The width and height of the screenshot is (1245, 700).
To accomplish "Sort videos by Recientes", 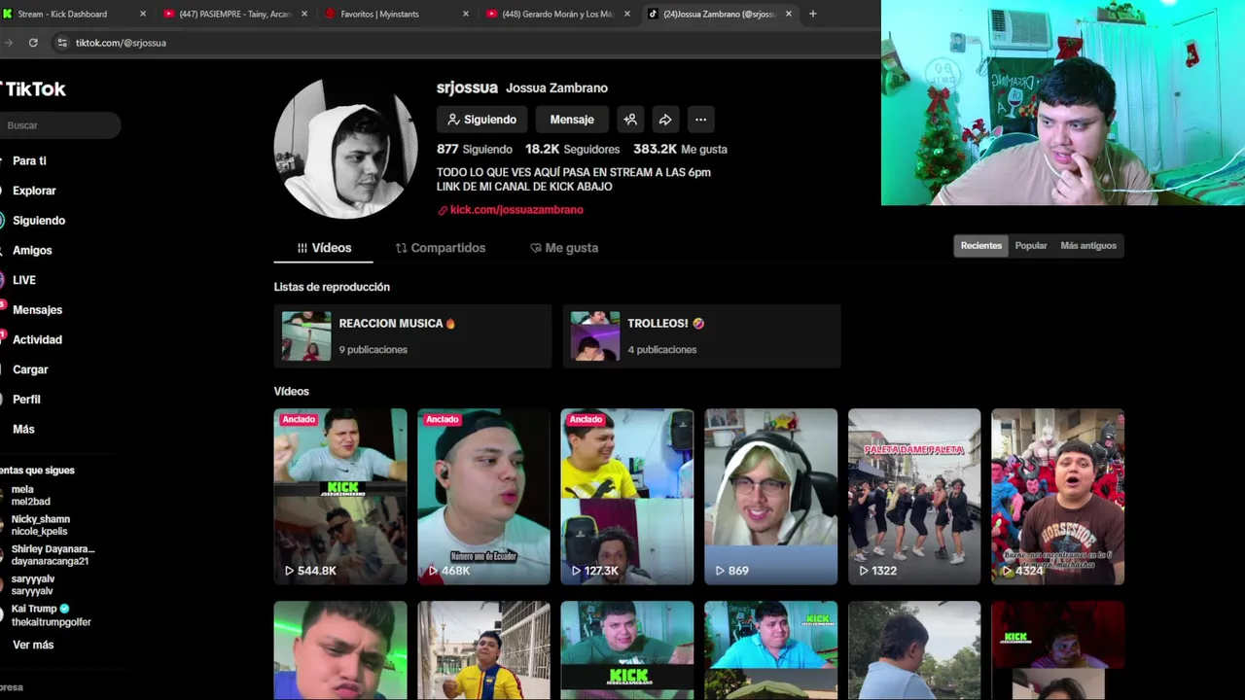I will pyautogui.click(x=980, y=246).
